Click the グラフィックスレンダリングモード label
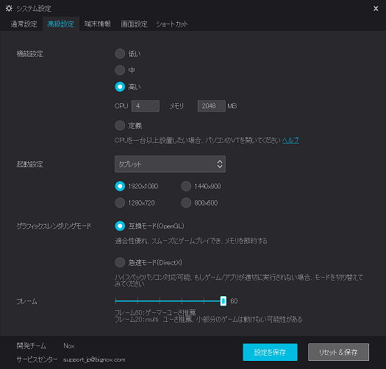386x369 pixels. tap(54, 226)
